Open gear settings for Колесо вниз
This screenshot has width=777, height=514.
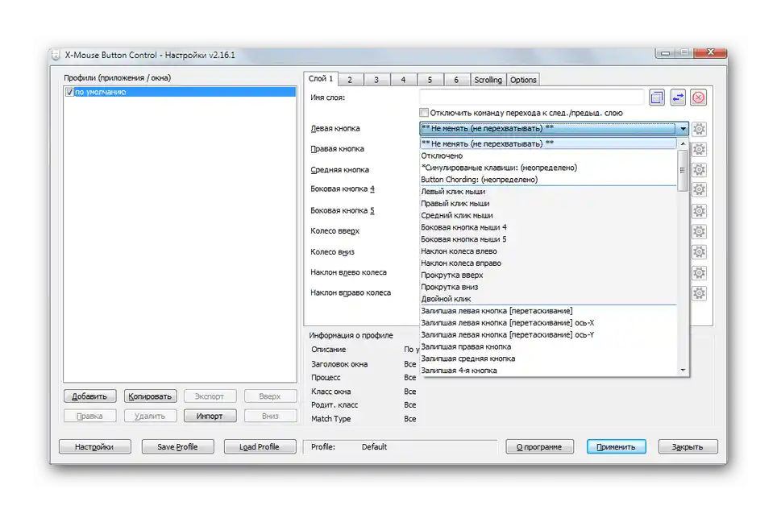pyautogui.click(x=699, y=252)
